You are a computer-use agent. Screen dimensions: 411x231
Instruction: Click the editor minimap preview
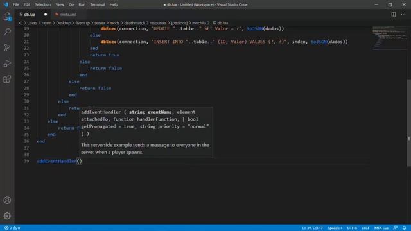389,38
